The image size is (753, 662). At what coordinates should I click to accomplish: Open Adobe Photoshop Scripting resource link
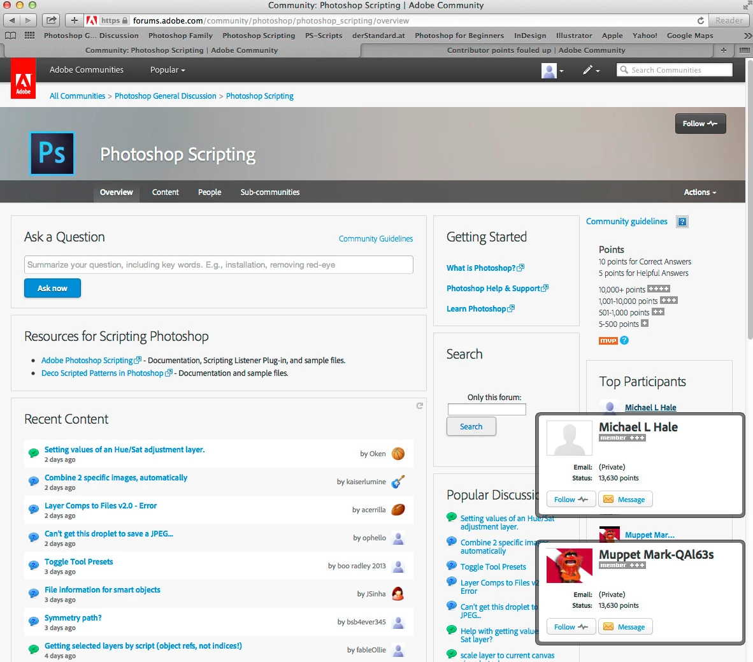point(91,360)
